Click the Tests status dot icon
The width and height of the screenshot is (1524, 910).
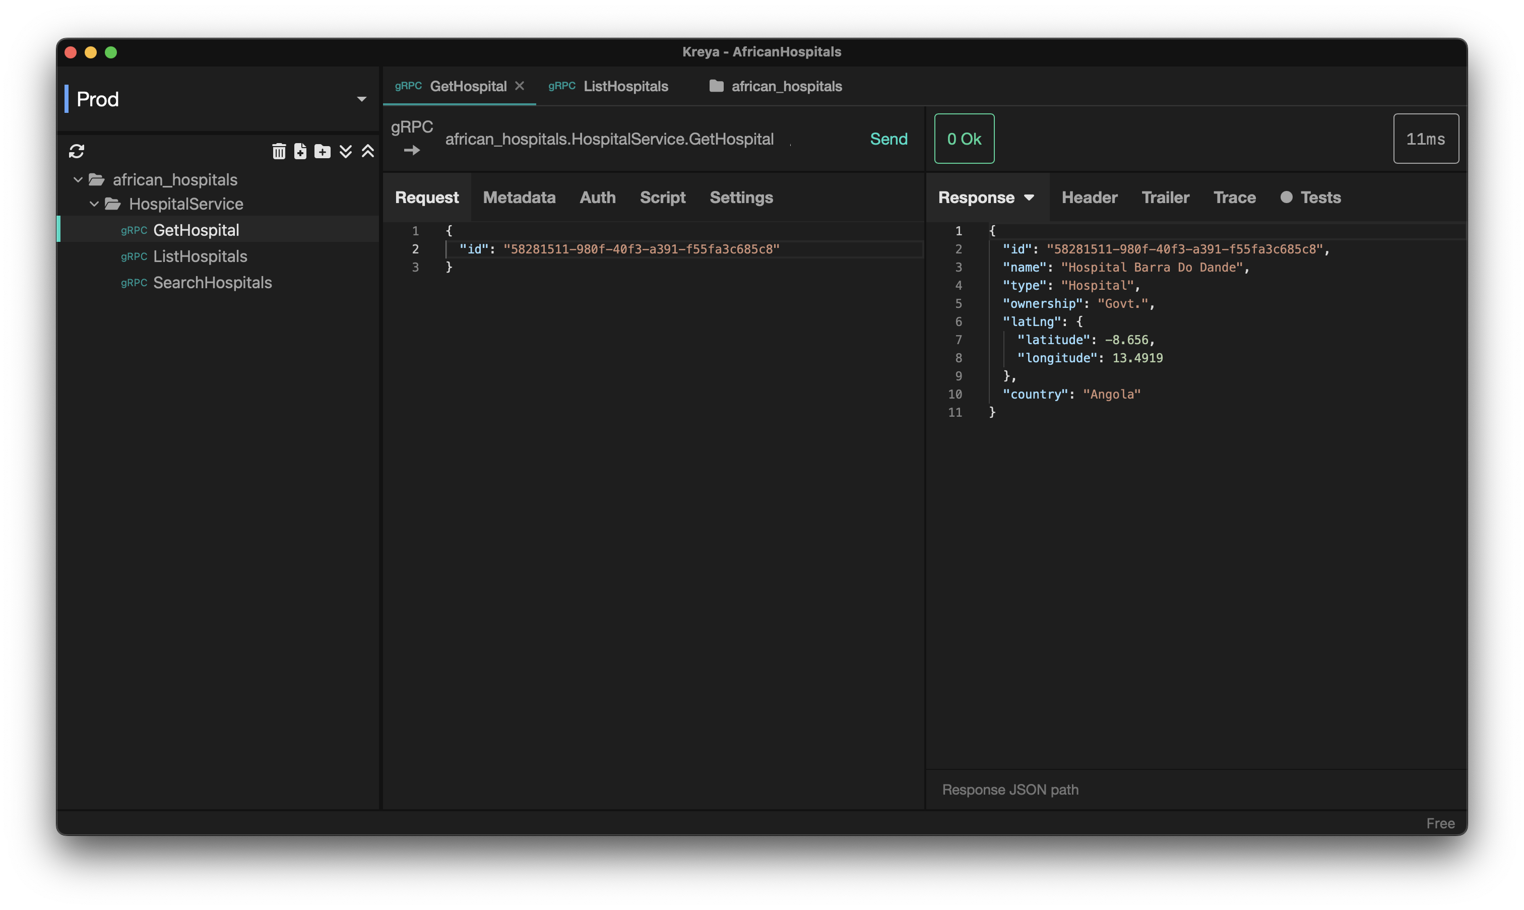pyautogui.click(x=1286, y=197)
